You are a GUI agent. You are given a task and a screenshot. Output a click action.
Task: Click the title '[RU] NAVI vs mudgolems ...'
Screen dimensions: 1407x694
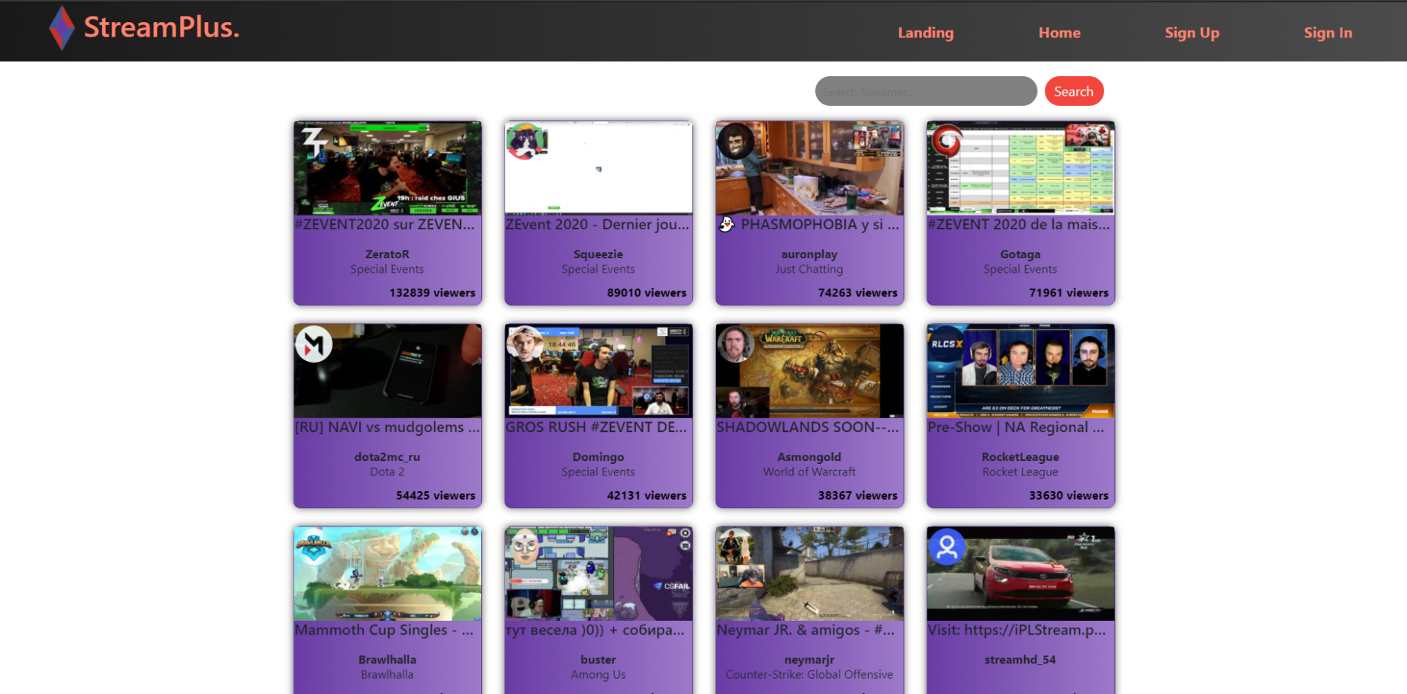(x=387, y=427)
